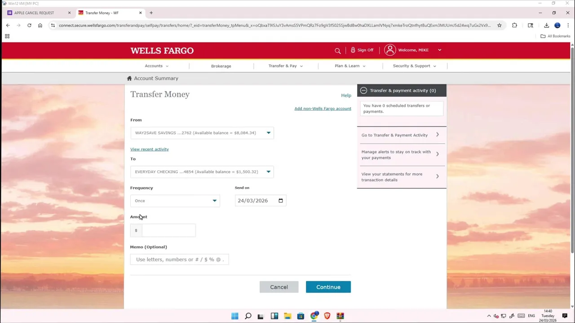Screen dimensions: 575x323
Task: Open the To account dropdown
Action: click(202, 172)
